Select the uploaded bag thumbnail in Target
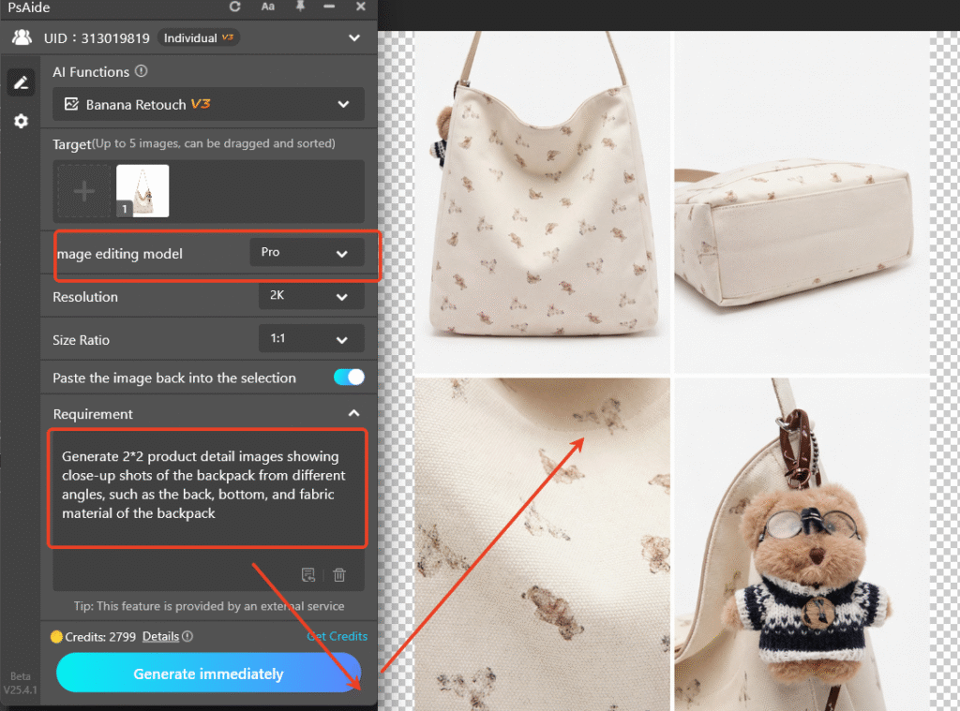The height and width of the screenshot is (711, 960). point(142,190)
